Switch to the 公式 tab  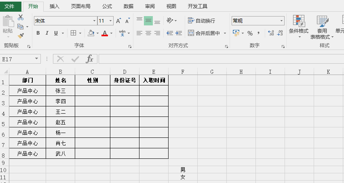click(107, 6)
